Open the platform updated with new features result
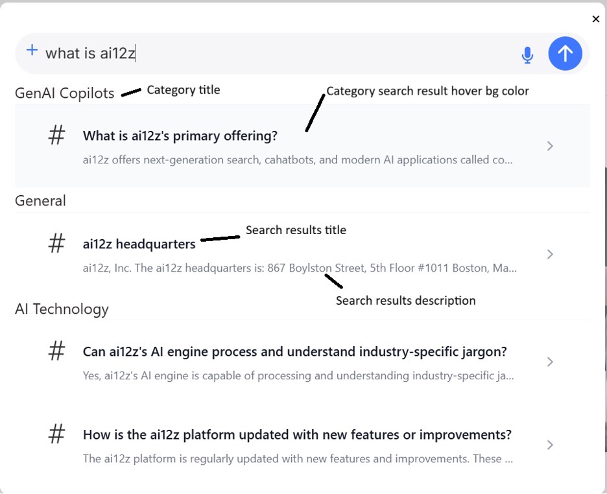 297,435
